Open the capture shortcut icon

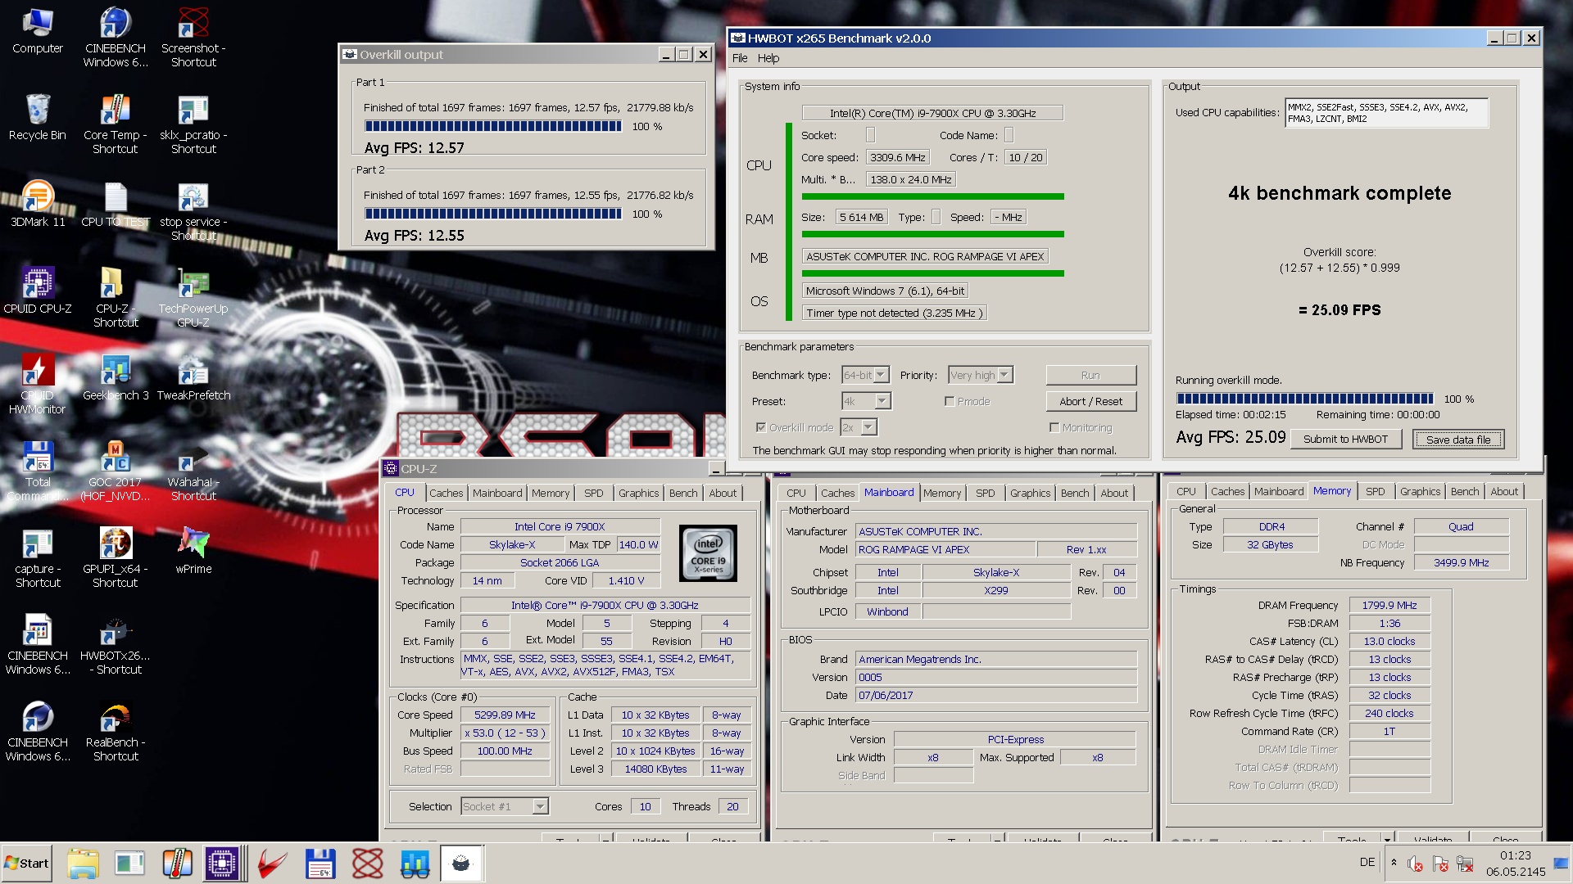[x=38, y=558]
